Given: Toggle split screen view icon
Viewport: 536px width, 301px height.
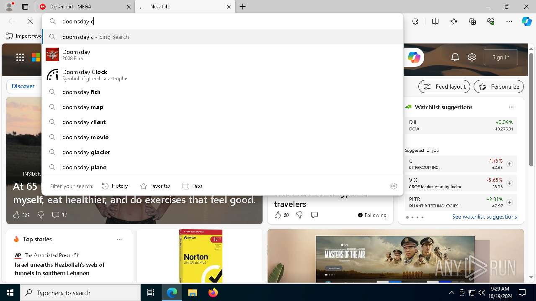Looking at the screenshot, I should click(x=435, y=21).
